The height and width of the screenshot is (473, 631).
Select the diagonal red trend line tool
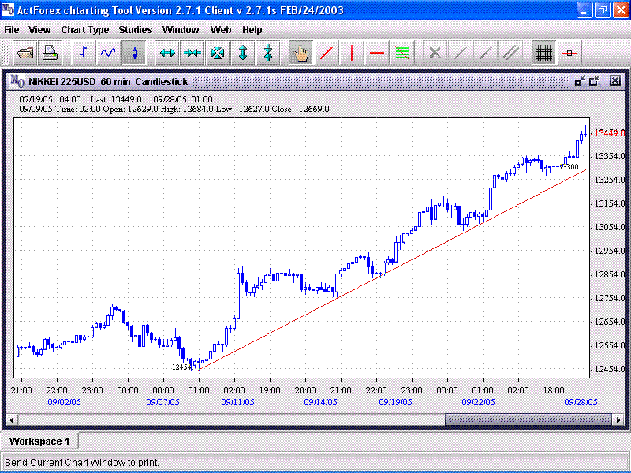click(x=326, y=54)
